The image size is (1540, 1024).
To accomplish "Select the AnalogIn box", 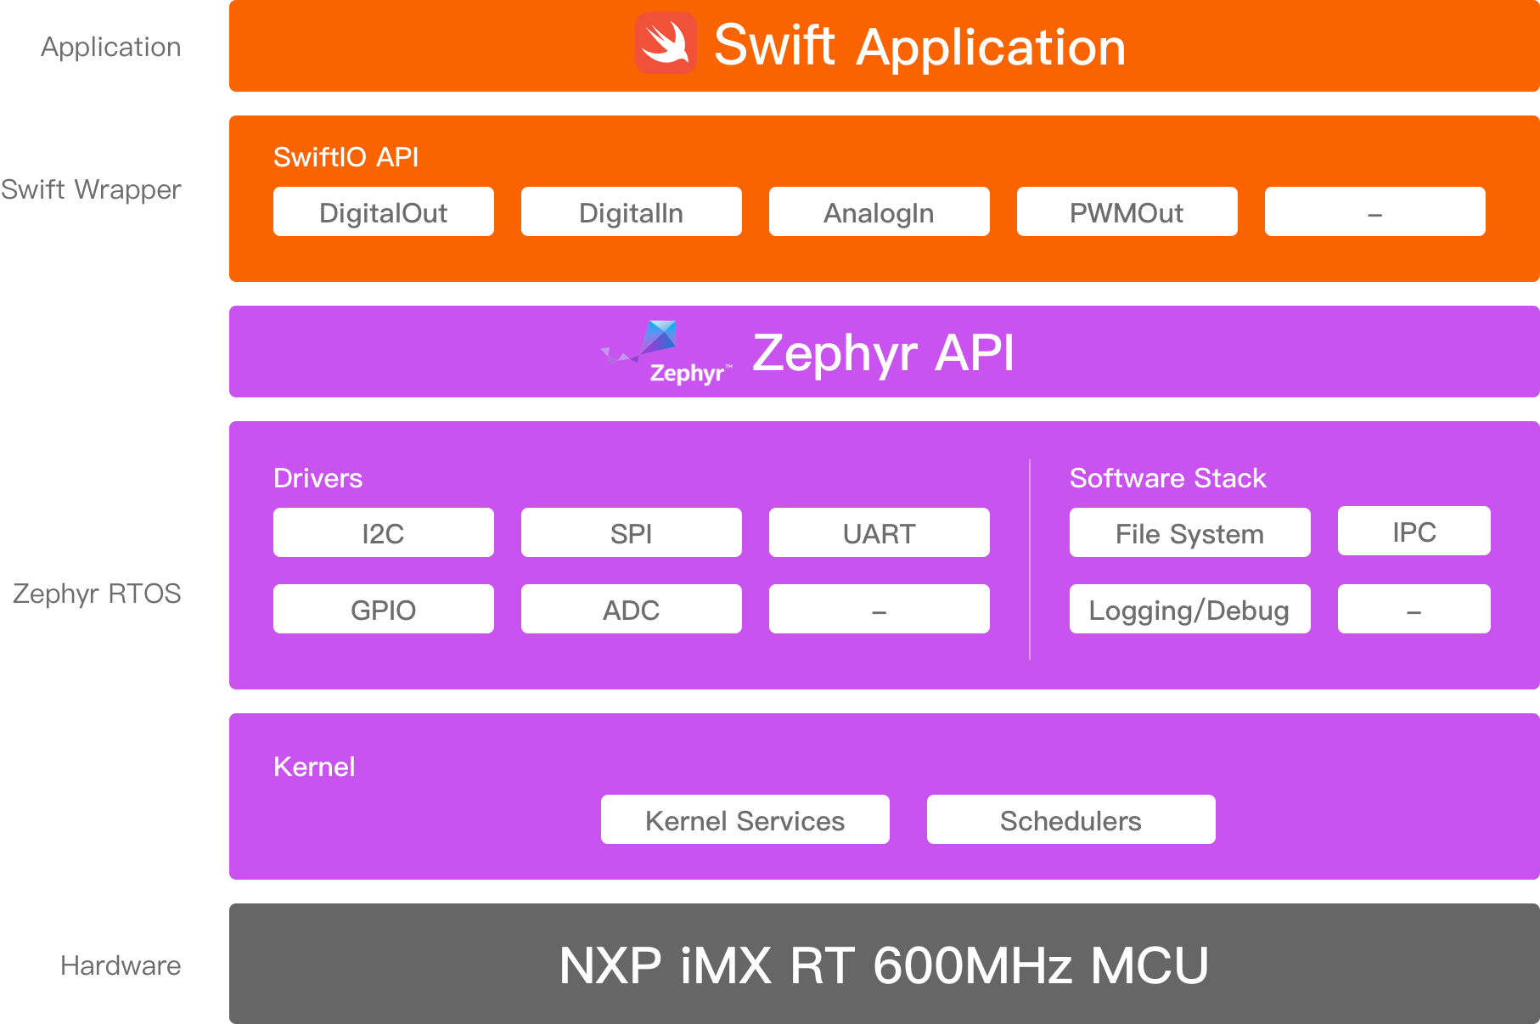I will pyautogui.click(x=880, y=211).
